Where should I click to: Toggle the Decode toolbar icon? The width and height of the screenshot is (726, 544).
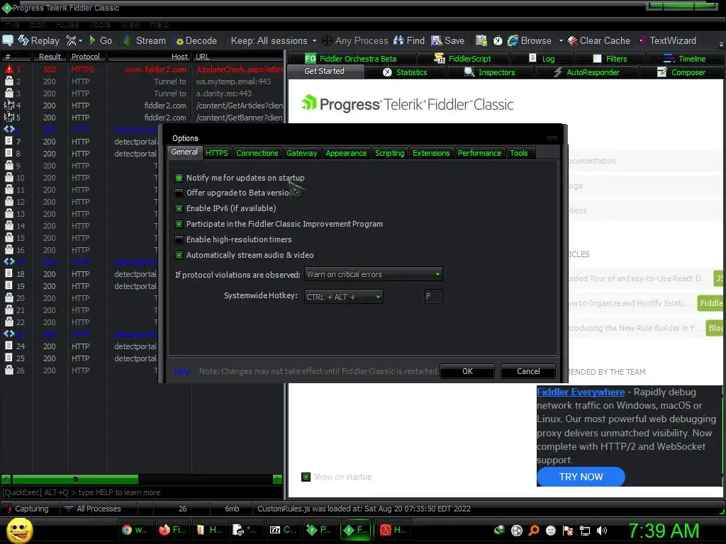point(179,40)
